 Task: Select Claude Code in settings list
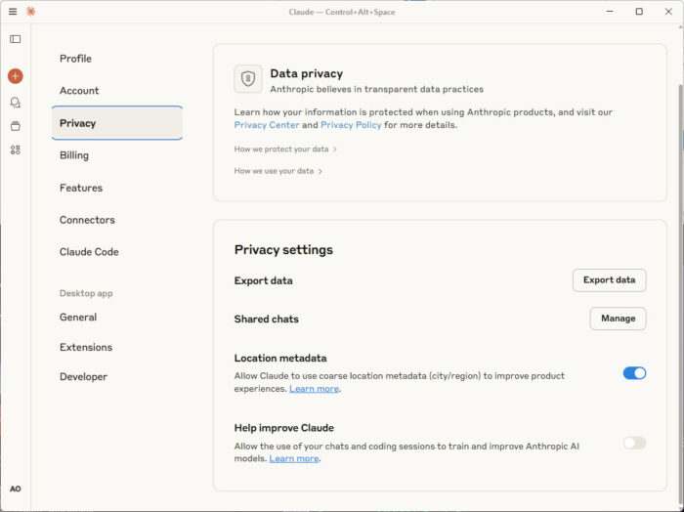point(89,252)
